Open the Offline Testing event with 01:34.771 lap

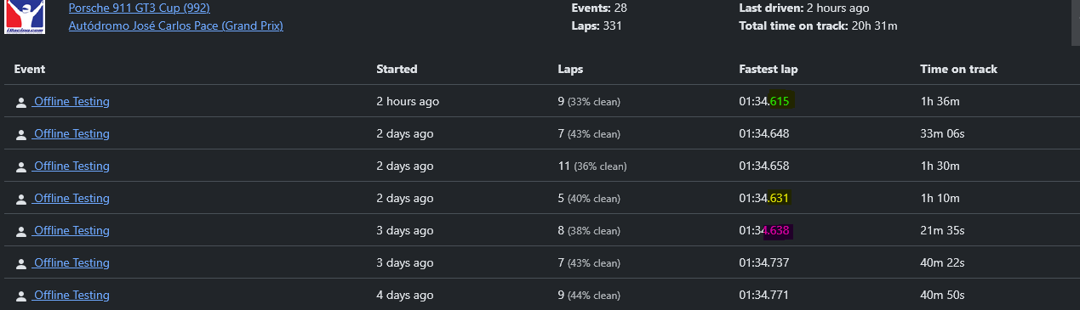click(71, 295)
